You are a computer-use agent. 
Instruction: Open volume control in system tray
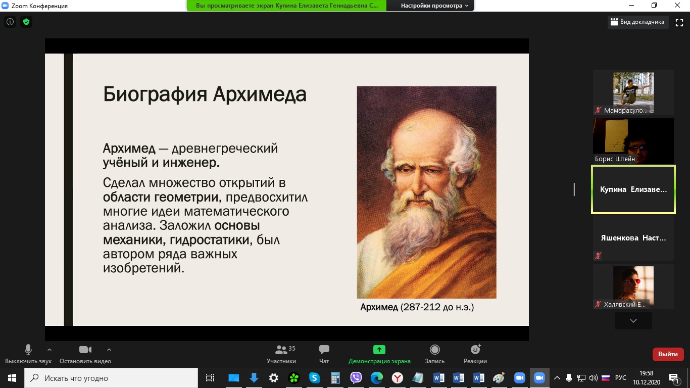(x=594, y=378)
